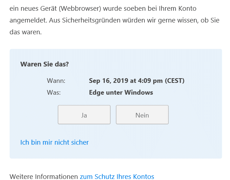This screenshot has width=230, height=180.
Task: Select the 'Was:' label
Action: [54, 92]
